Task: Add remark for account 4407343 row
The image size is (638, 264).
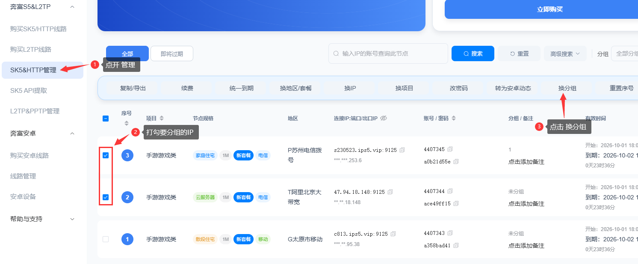Action: (x=526, y=246)
